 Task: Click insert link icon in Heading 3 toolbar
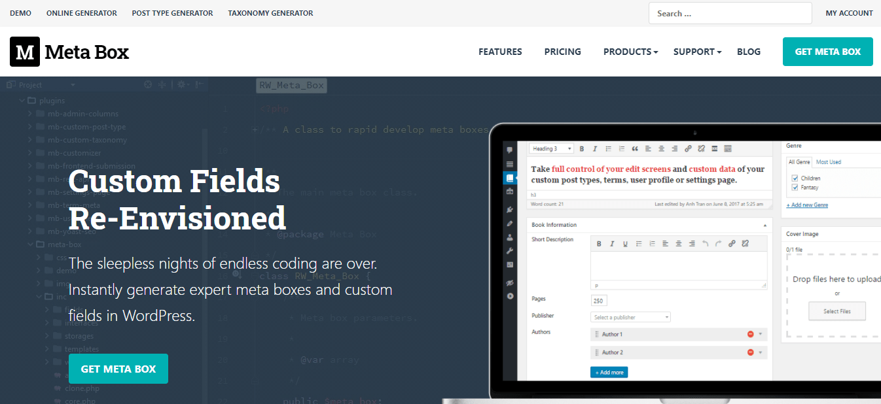pos(688,149)
